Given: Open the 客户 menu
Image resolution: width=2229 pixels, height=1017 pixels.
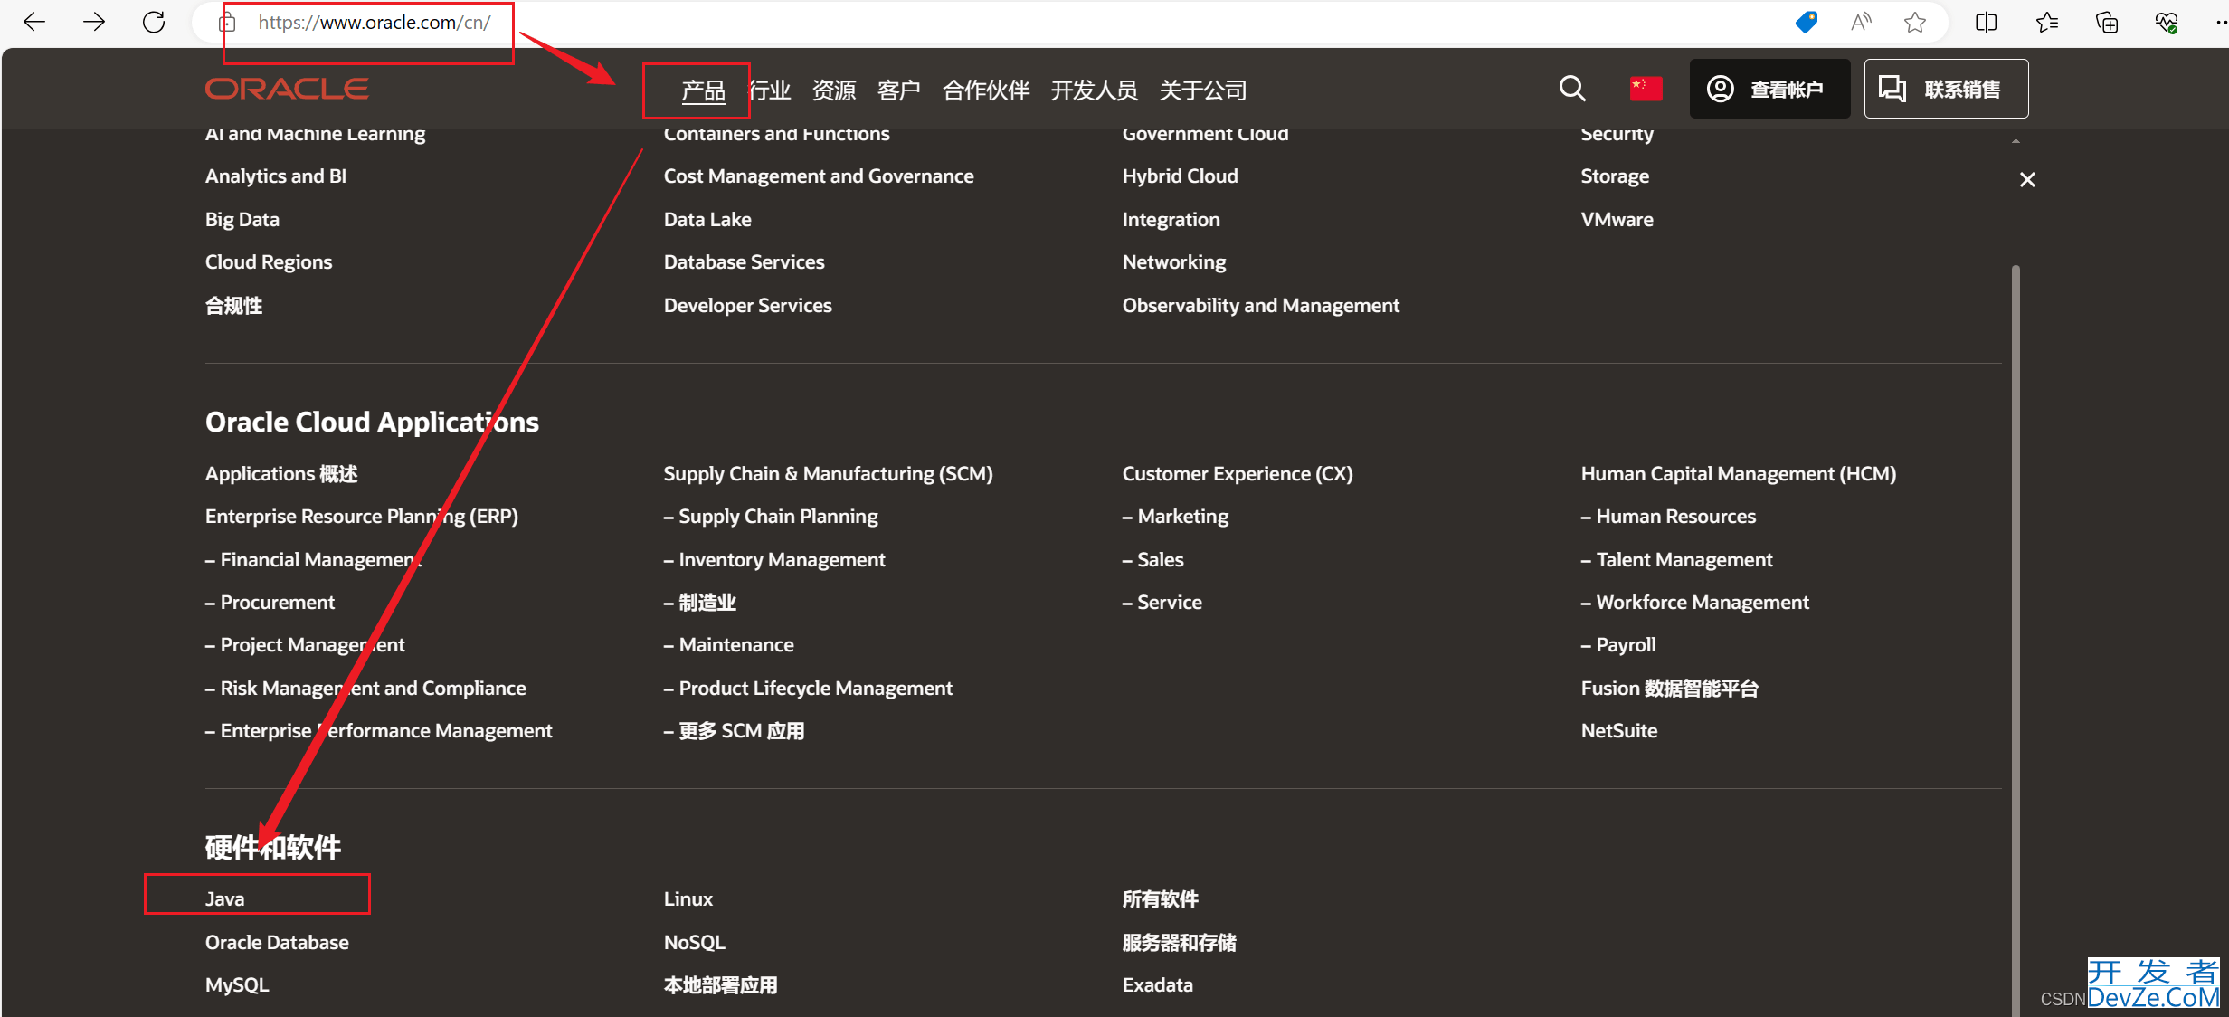Looking at the screenshot, I should (x=899, y=90).
